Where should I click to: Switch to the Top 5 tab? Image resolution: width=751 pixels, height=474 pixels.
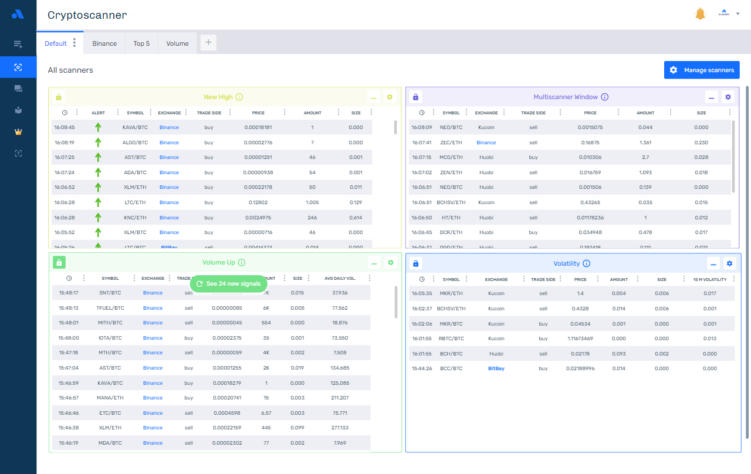141,43
